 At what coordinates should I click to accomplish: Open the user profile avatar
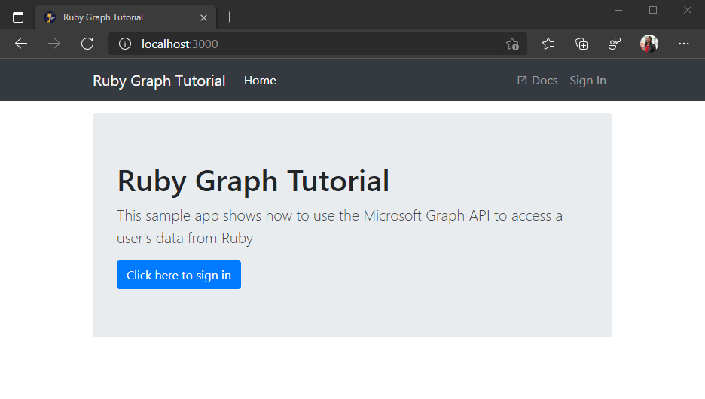pos(649,44)
